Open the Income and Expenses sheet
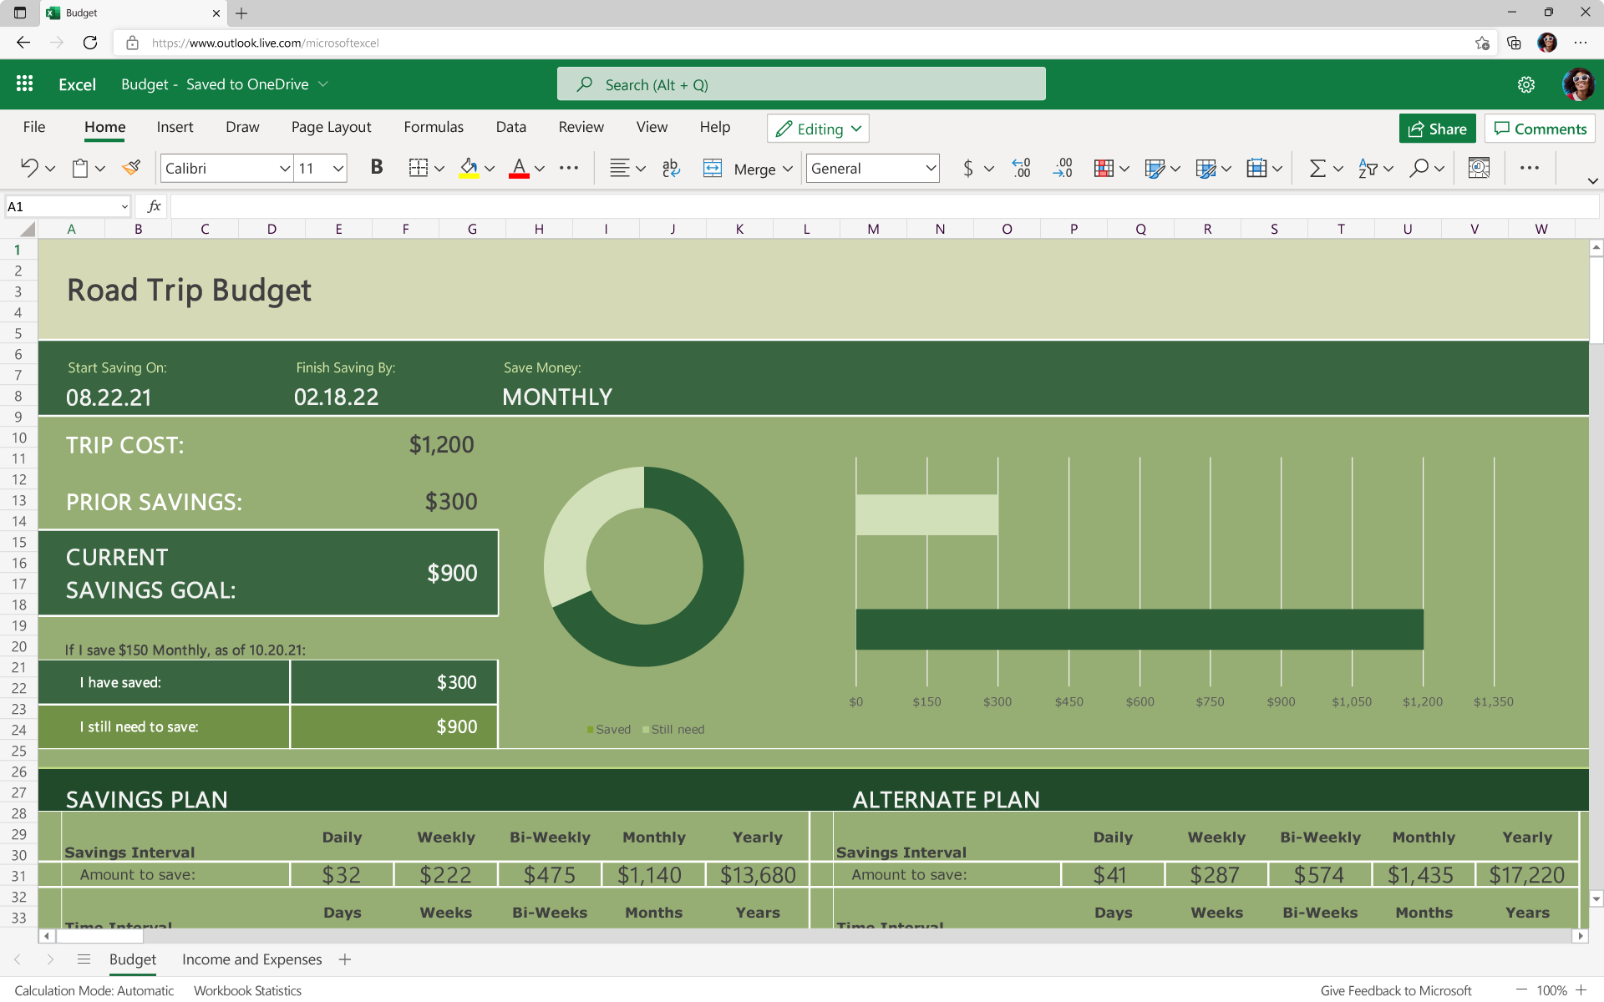This screenshot has height=1002, width=1604. point(251,959)
